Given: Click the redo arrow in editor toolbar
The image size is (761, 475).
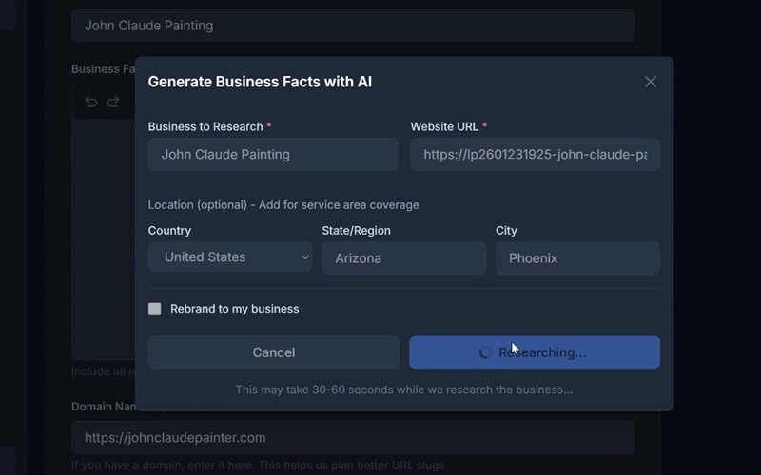Looking at the screenshot, I should click(x=113, y=102).
